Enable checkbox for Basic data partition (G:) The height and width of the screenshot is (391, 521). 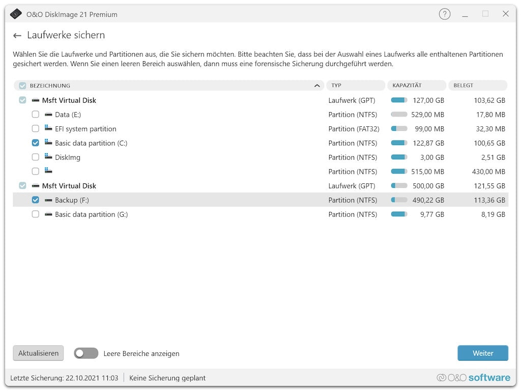click(x=36, y=214)
